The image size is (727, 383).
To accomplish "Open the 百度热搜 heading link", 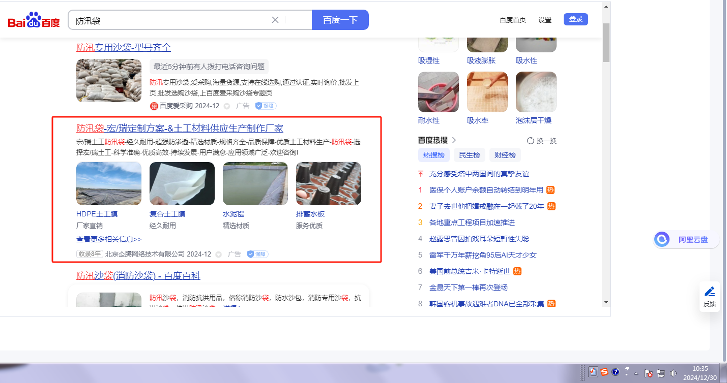I will coord(433,140).
